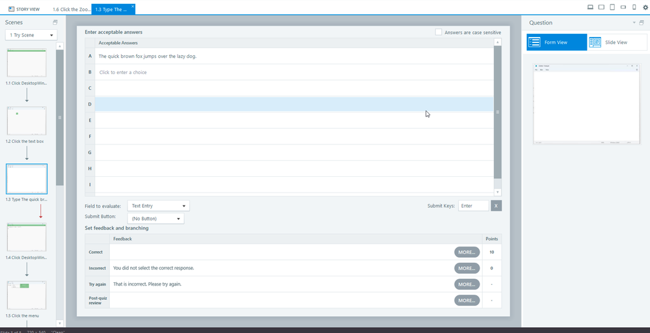Viewport: 650px width, 333px height.
Task: Edit Correct feedback text field
Action: (282, 252)
